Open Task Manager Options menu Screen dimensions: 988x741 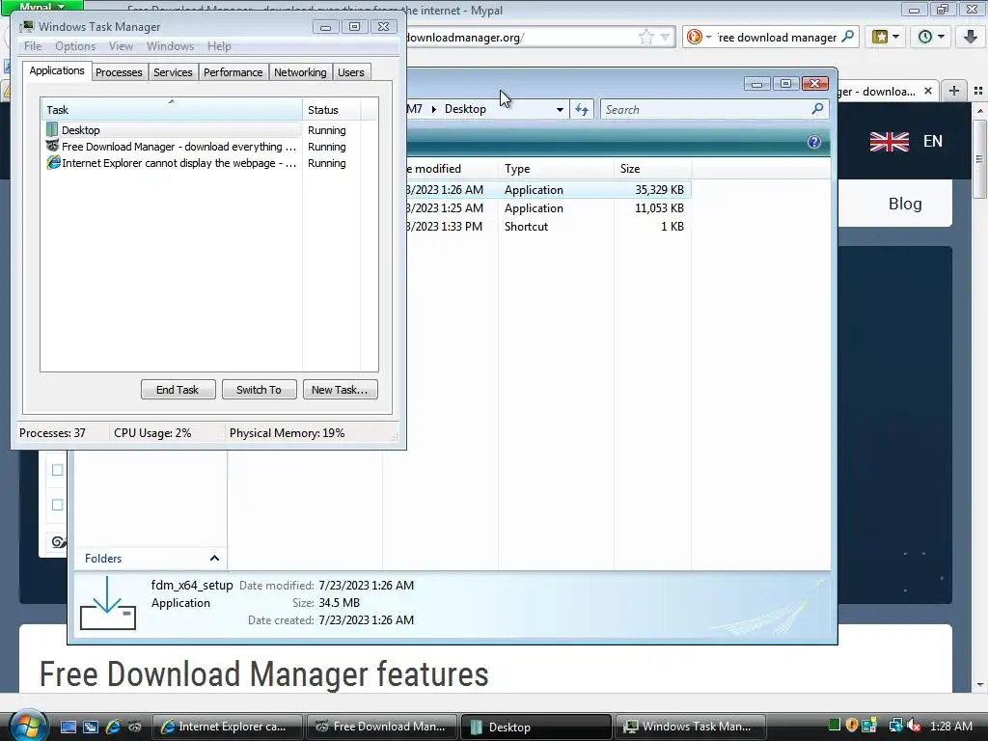click(75, 46)
